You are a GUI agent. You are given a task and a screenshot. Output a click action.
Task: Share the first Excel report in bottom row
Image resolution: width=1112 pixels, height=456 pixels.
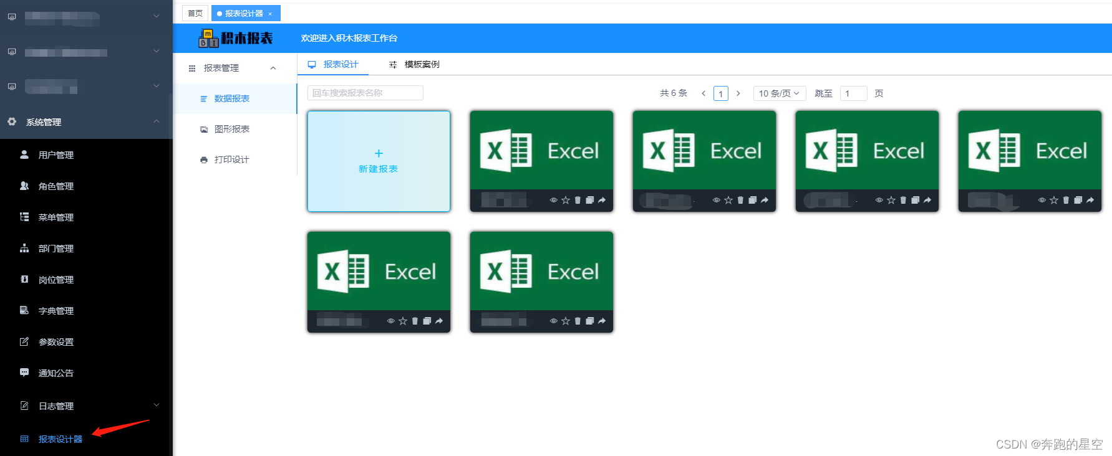[x=439, y=321]
